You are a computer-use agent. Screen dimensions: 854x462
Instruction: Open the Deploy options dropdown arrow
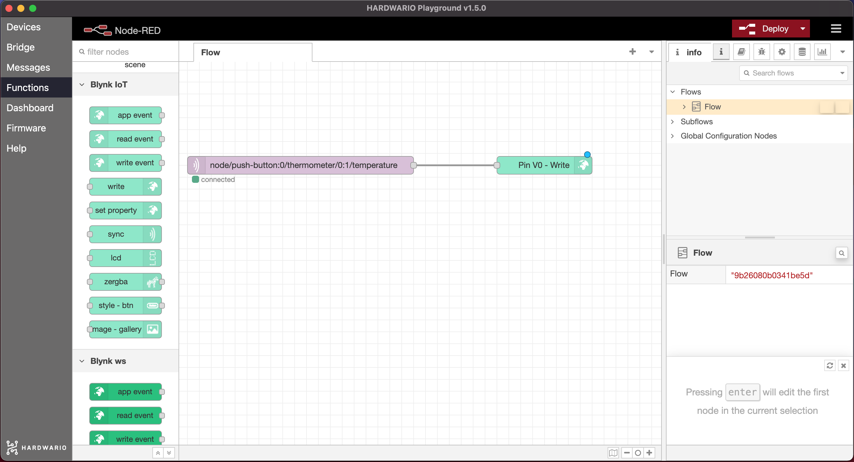pos(803,29)
